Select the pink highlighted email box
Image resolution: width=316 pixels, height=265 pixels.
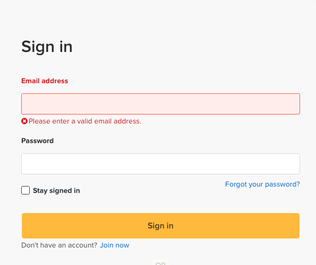click(160, 104)
